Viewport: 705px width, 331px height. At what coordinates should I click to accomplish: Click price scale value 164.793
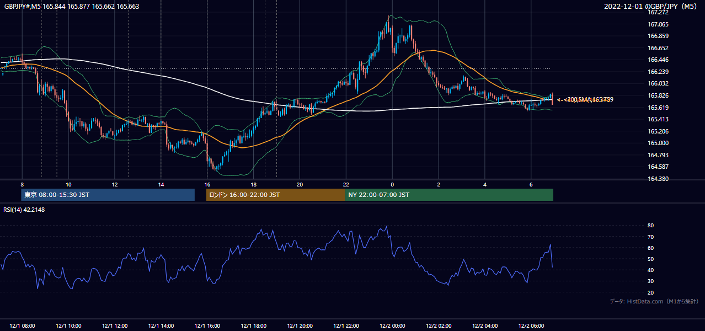(x=658, y=155)
